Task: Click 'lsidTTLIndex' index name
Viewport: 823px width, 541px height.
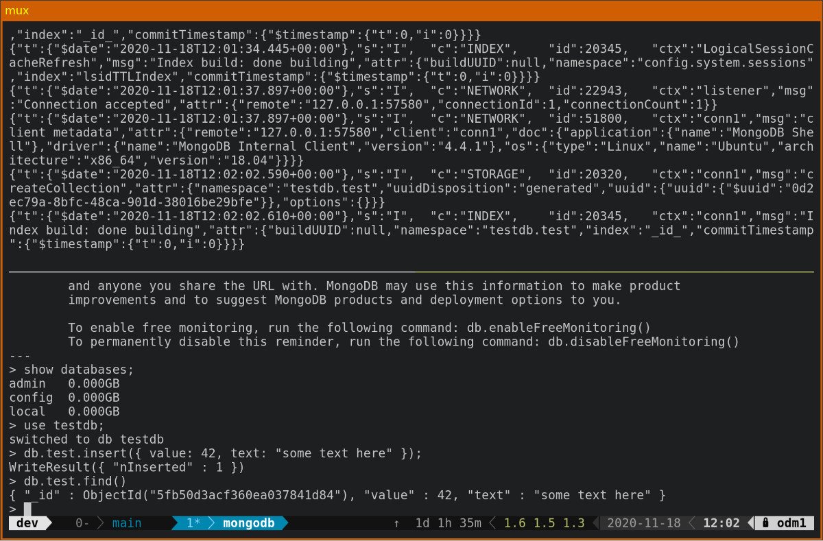Action: [127, 77]
